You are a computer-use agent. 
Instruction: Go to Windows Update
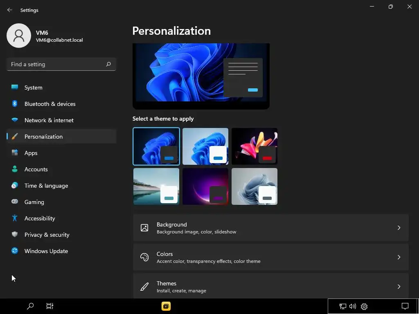click(61, 251)
